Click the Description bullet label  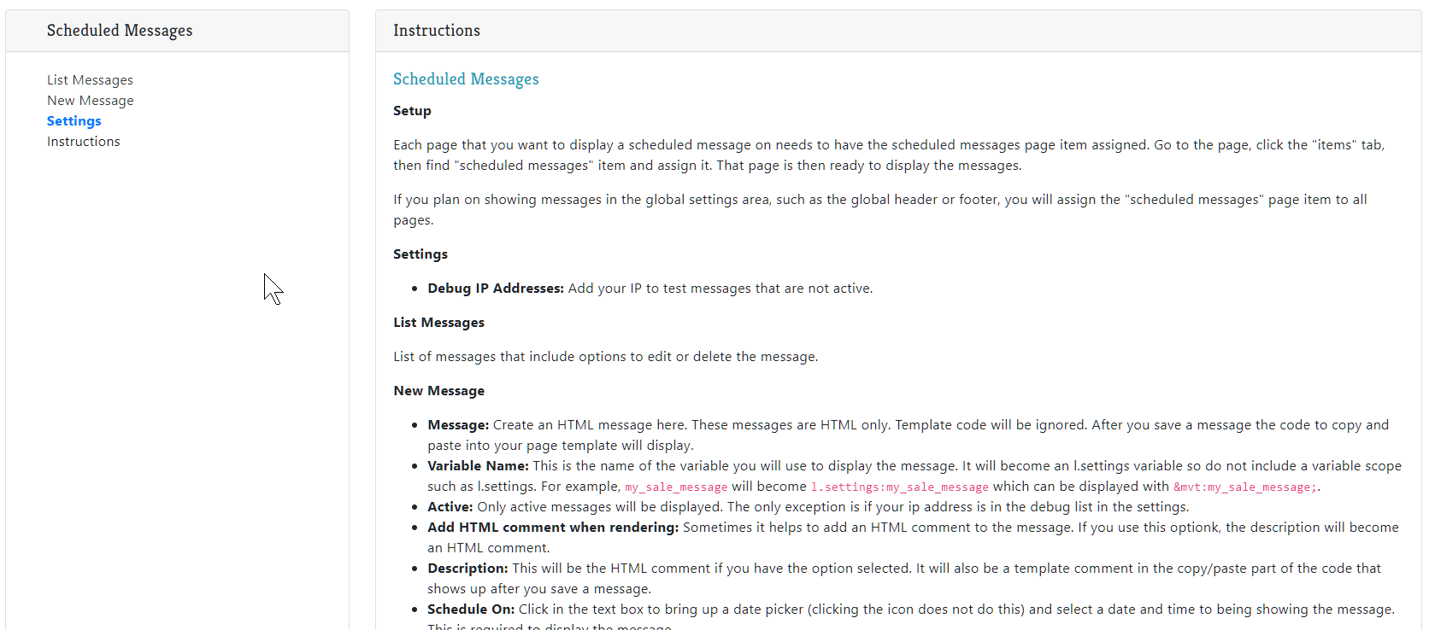coord(468,569)
